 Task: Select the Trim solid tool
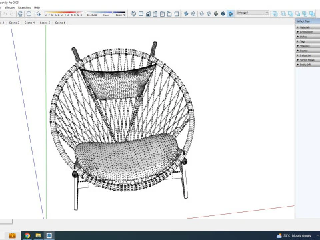pyautogui.click(x=305, y=14)
